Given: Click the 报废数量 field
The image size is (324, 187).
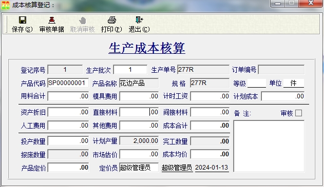Looking at the screenshot, I should tap(68, 154).
